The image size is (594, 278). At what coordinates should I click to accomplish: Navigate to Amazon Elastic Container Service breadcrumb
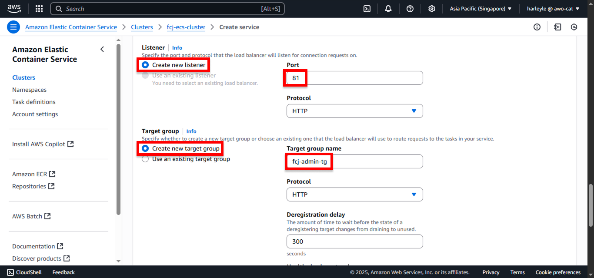coord(71,27)
